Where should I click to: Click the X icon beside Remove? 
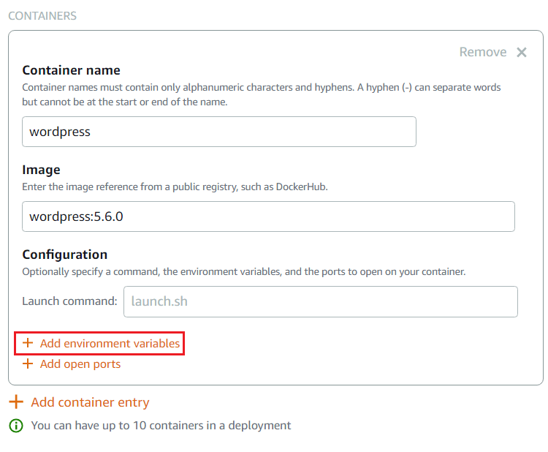522,52
